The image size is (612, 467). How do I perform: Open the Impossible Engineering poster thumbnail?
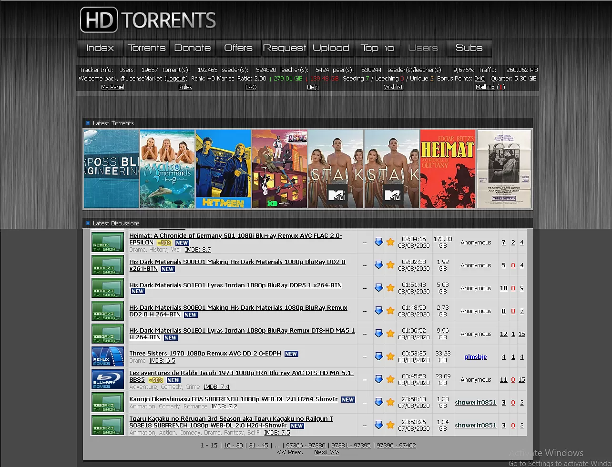click(x=111, y=169)
